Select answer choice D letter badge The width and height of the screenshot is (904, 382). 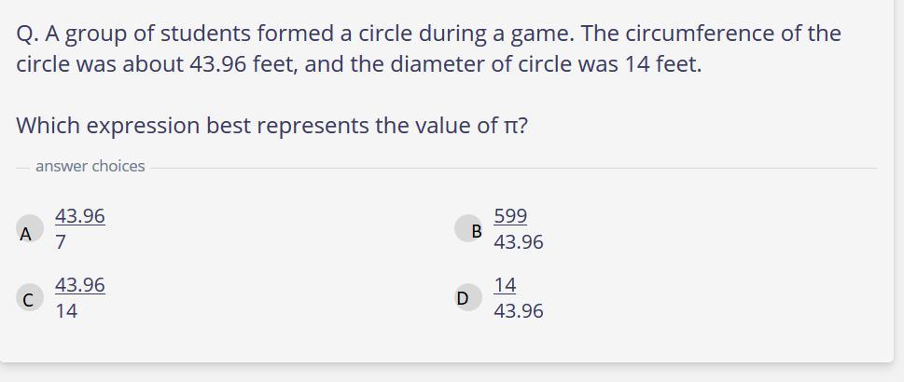click(462, 298)
